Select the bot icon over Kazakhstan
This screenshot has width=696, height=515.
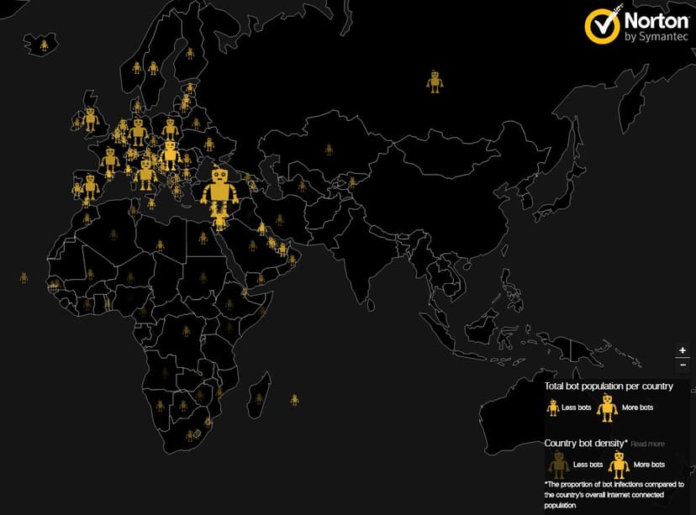pyautogui.click(x=329, y=150)
